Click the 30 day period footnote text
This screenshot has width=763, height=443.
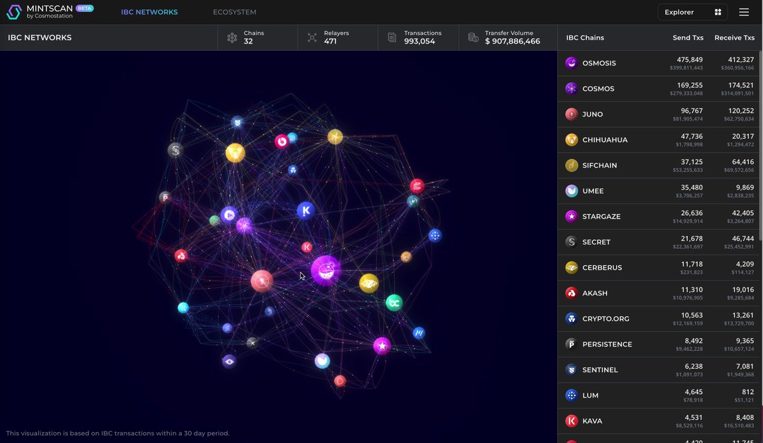(x=118, y=433)
